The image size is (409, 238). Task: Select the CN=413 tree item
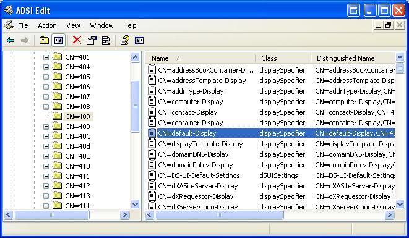pos(78,196)
